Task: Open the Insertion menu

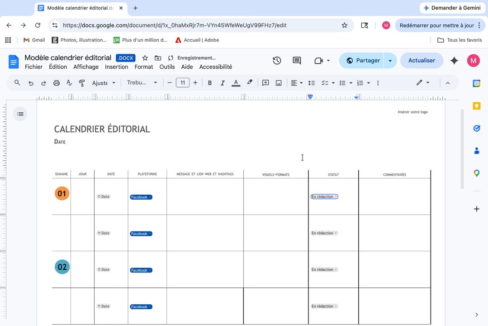Action: pos(116,67)
